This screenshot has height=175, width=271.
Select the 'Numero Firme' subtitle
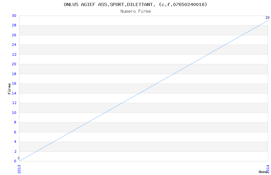(x=136, y=11)
